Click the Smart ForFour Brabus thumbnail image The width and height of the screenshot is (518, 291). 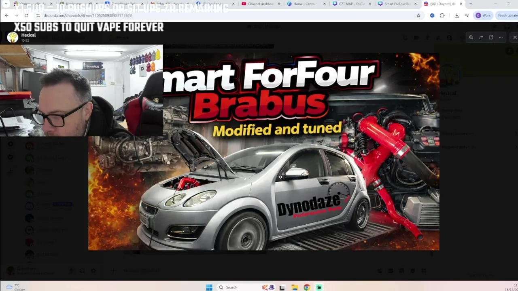pos(263,152)
